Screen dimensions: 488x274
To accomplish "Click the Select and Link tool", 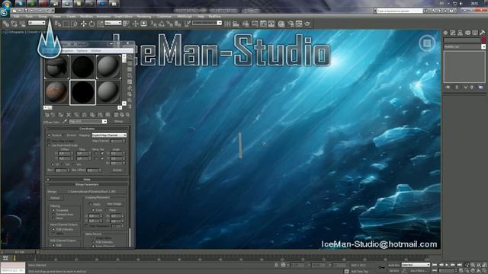I will 5,24.
